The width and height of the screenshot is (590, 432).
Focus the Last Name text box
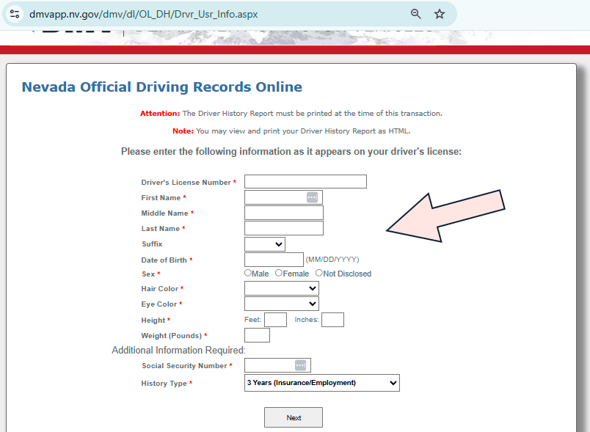(284, 228)
